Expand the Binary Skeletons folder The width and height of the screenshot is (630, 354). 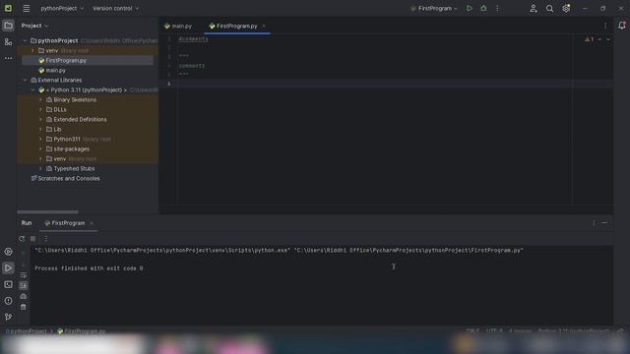(40, 100)
